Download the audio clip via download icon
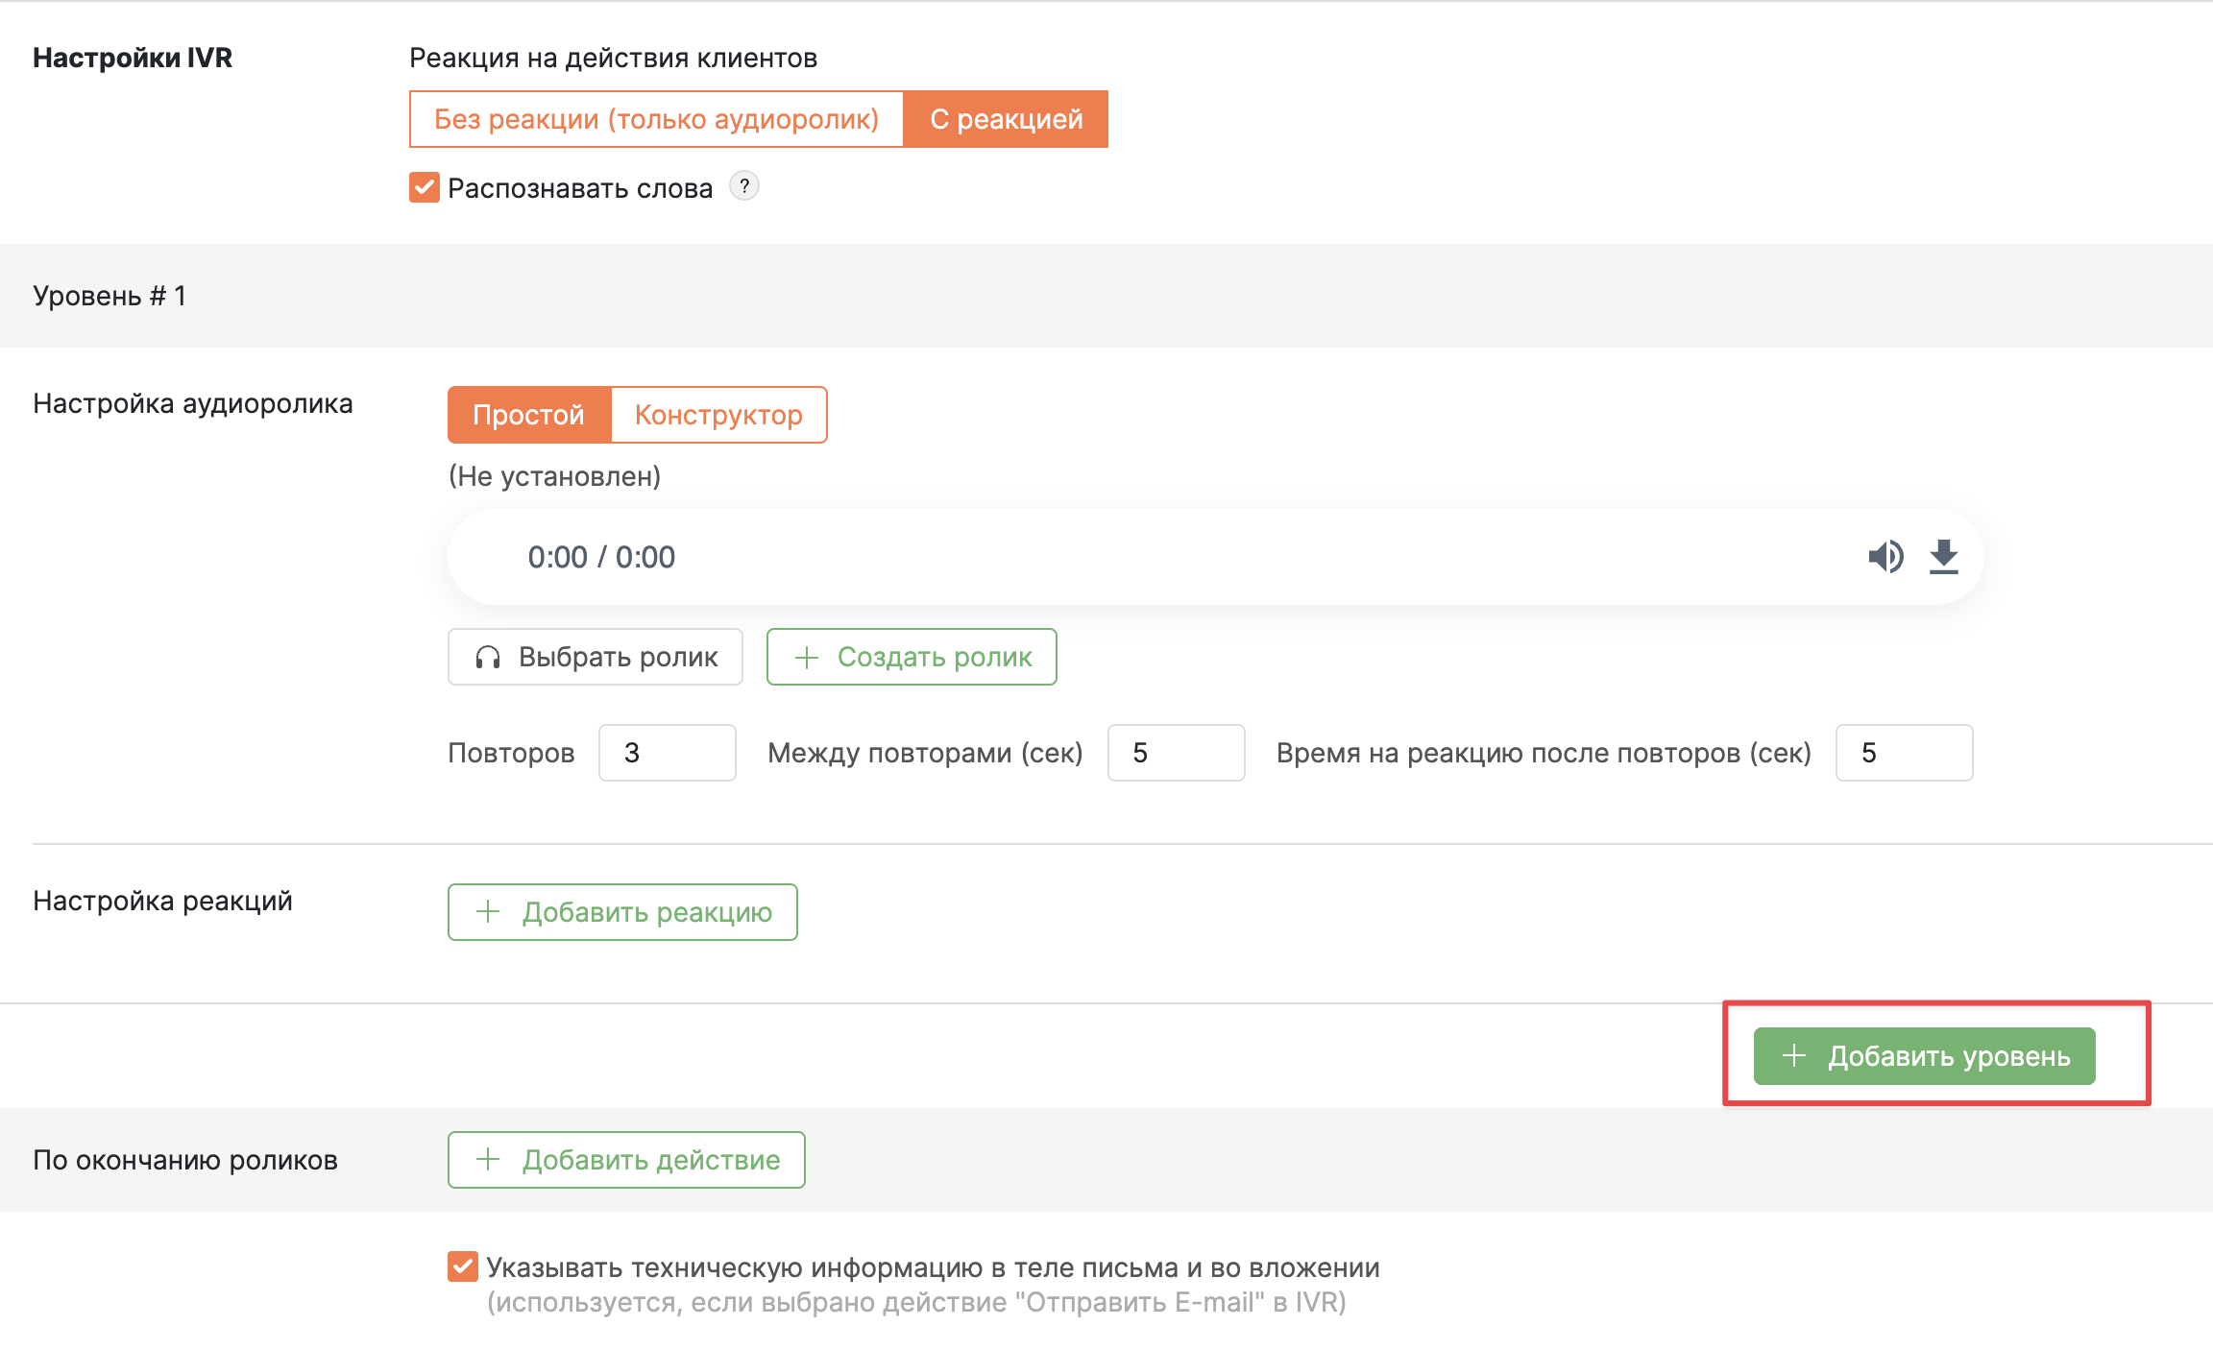Image resolution: width=2213 pixels, height=1350 pixels. 1943,557
